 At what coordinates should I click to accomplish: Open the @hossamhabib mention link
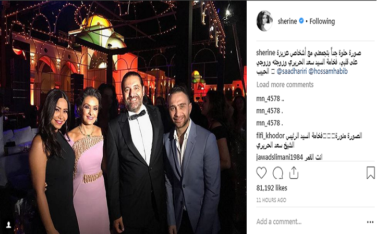[328, 71]
